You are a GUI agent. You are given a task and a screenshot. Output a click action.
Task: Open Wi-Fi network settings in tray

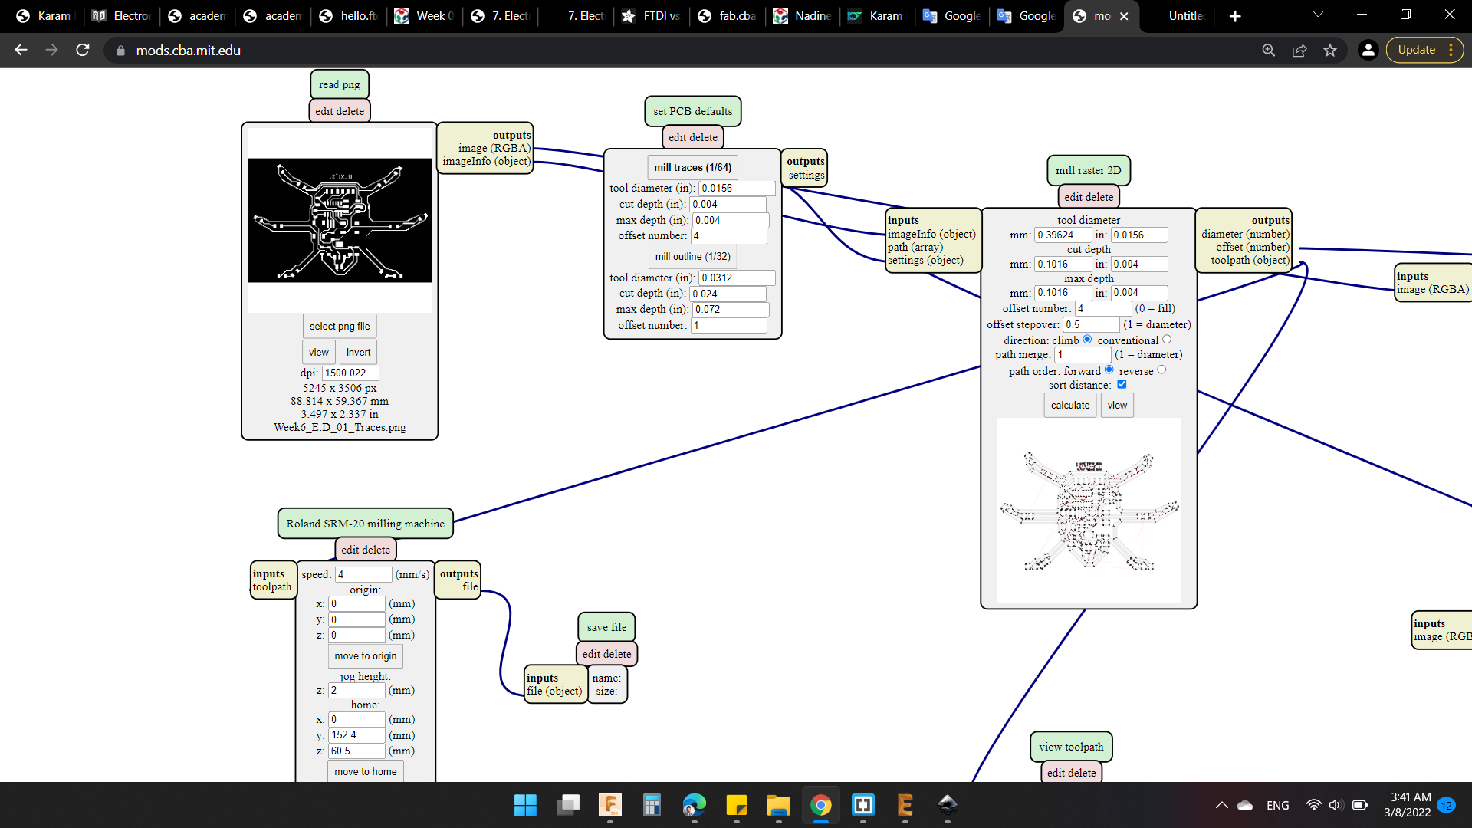(1313, 805)
